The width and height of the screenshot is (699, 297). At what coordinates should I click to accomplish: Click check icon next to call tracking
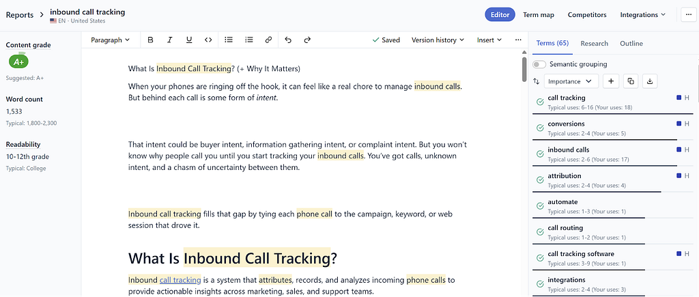click(540, 102)
